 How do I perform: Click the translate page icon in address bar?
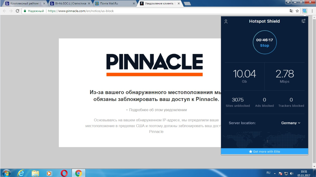click(x=291, y=11)
